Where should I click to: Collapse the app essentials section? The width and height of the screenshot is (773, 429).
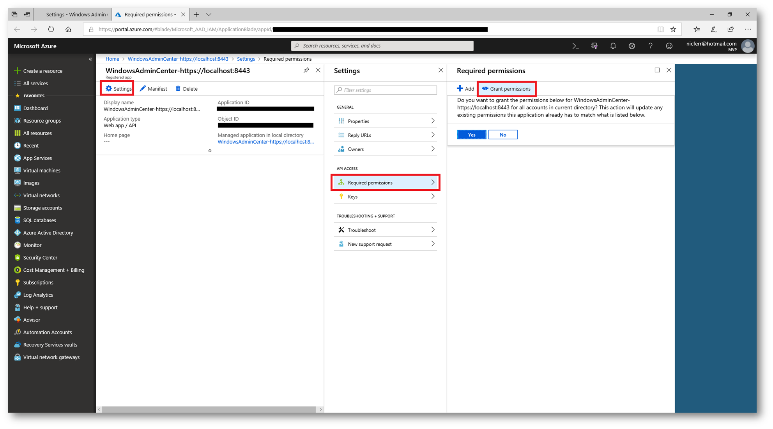210,151
